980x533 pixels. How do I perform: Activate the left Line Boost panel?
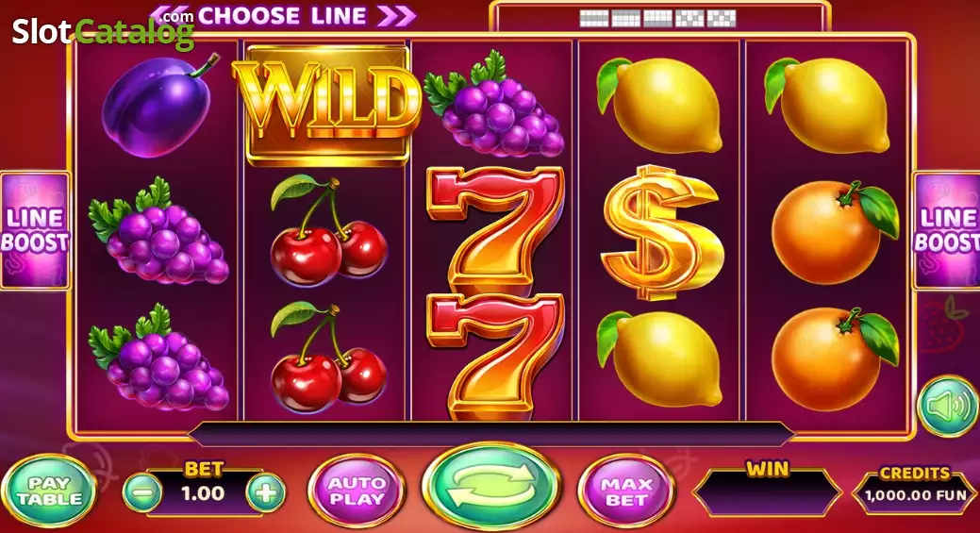coord(34,230)
